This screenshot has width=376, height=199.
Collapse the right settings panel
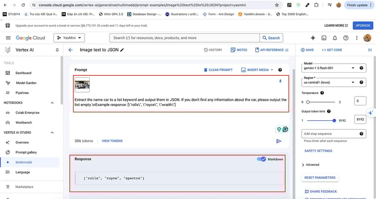(369, 50)
